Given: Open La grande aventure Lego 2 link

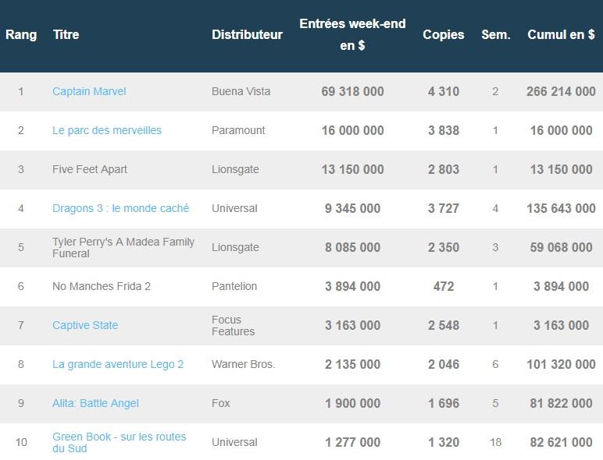Looking at the screenshot, I should point(118,364).
